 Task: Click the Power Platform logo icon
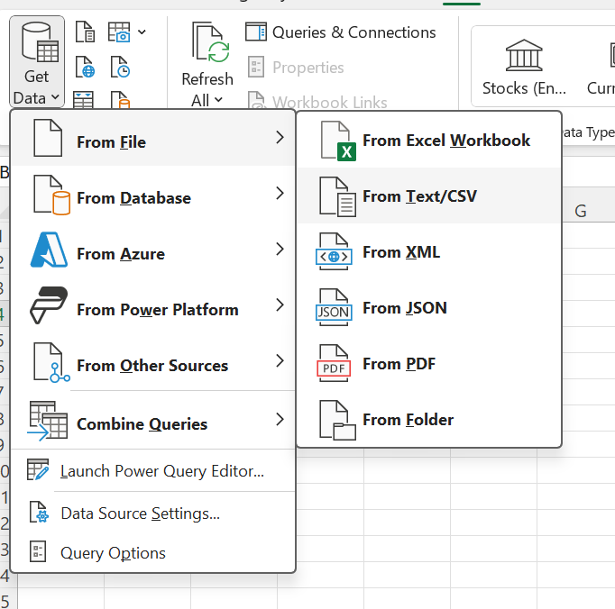pyautogui.click(x=49, y=305)
